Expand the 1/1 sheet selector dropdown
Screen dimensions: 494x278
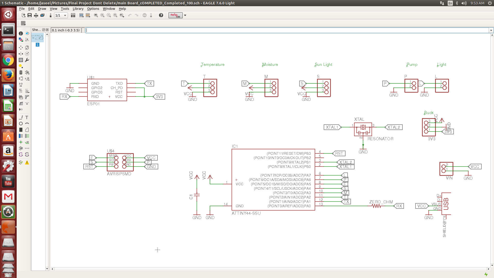(x=65, y=15)
